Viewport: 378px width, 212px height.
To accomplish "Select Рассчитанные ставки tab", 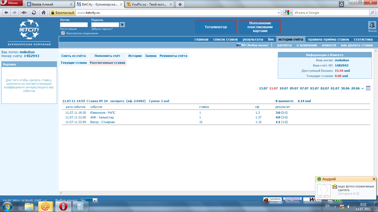I will click(x=108, y=63).
